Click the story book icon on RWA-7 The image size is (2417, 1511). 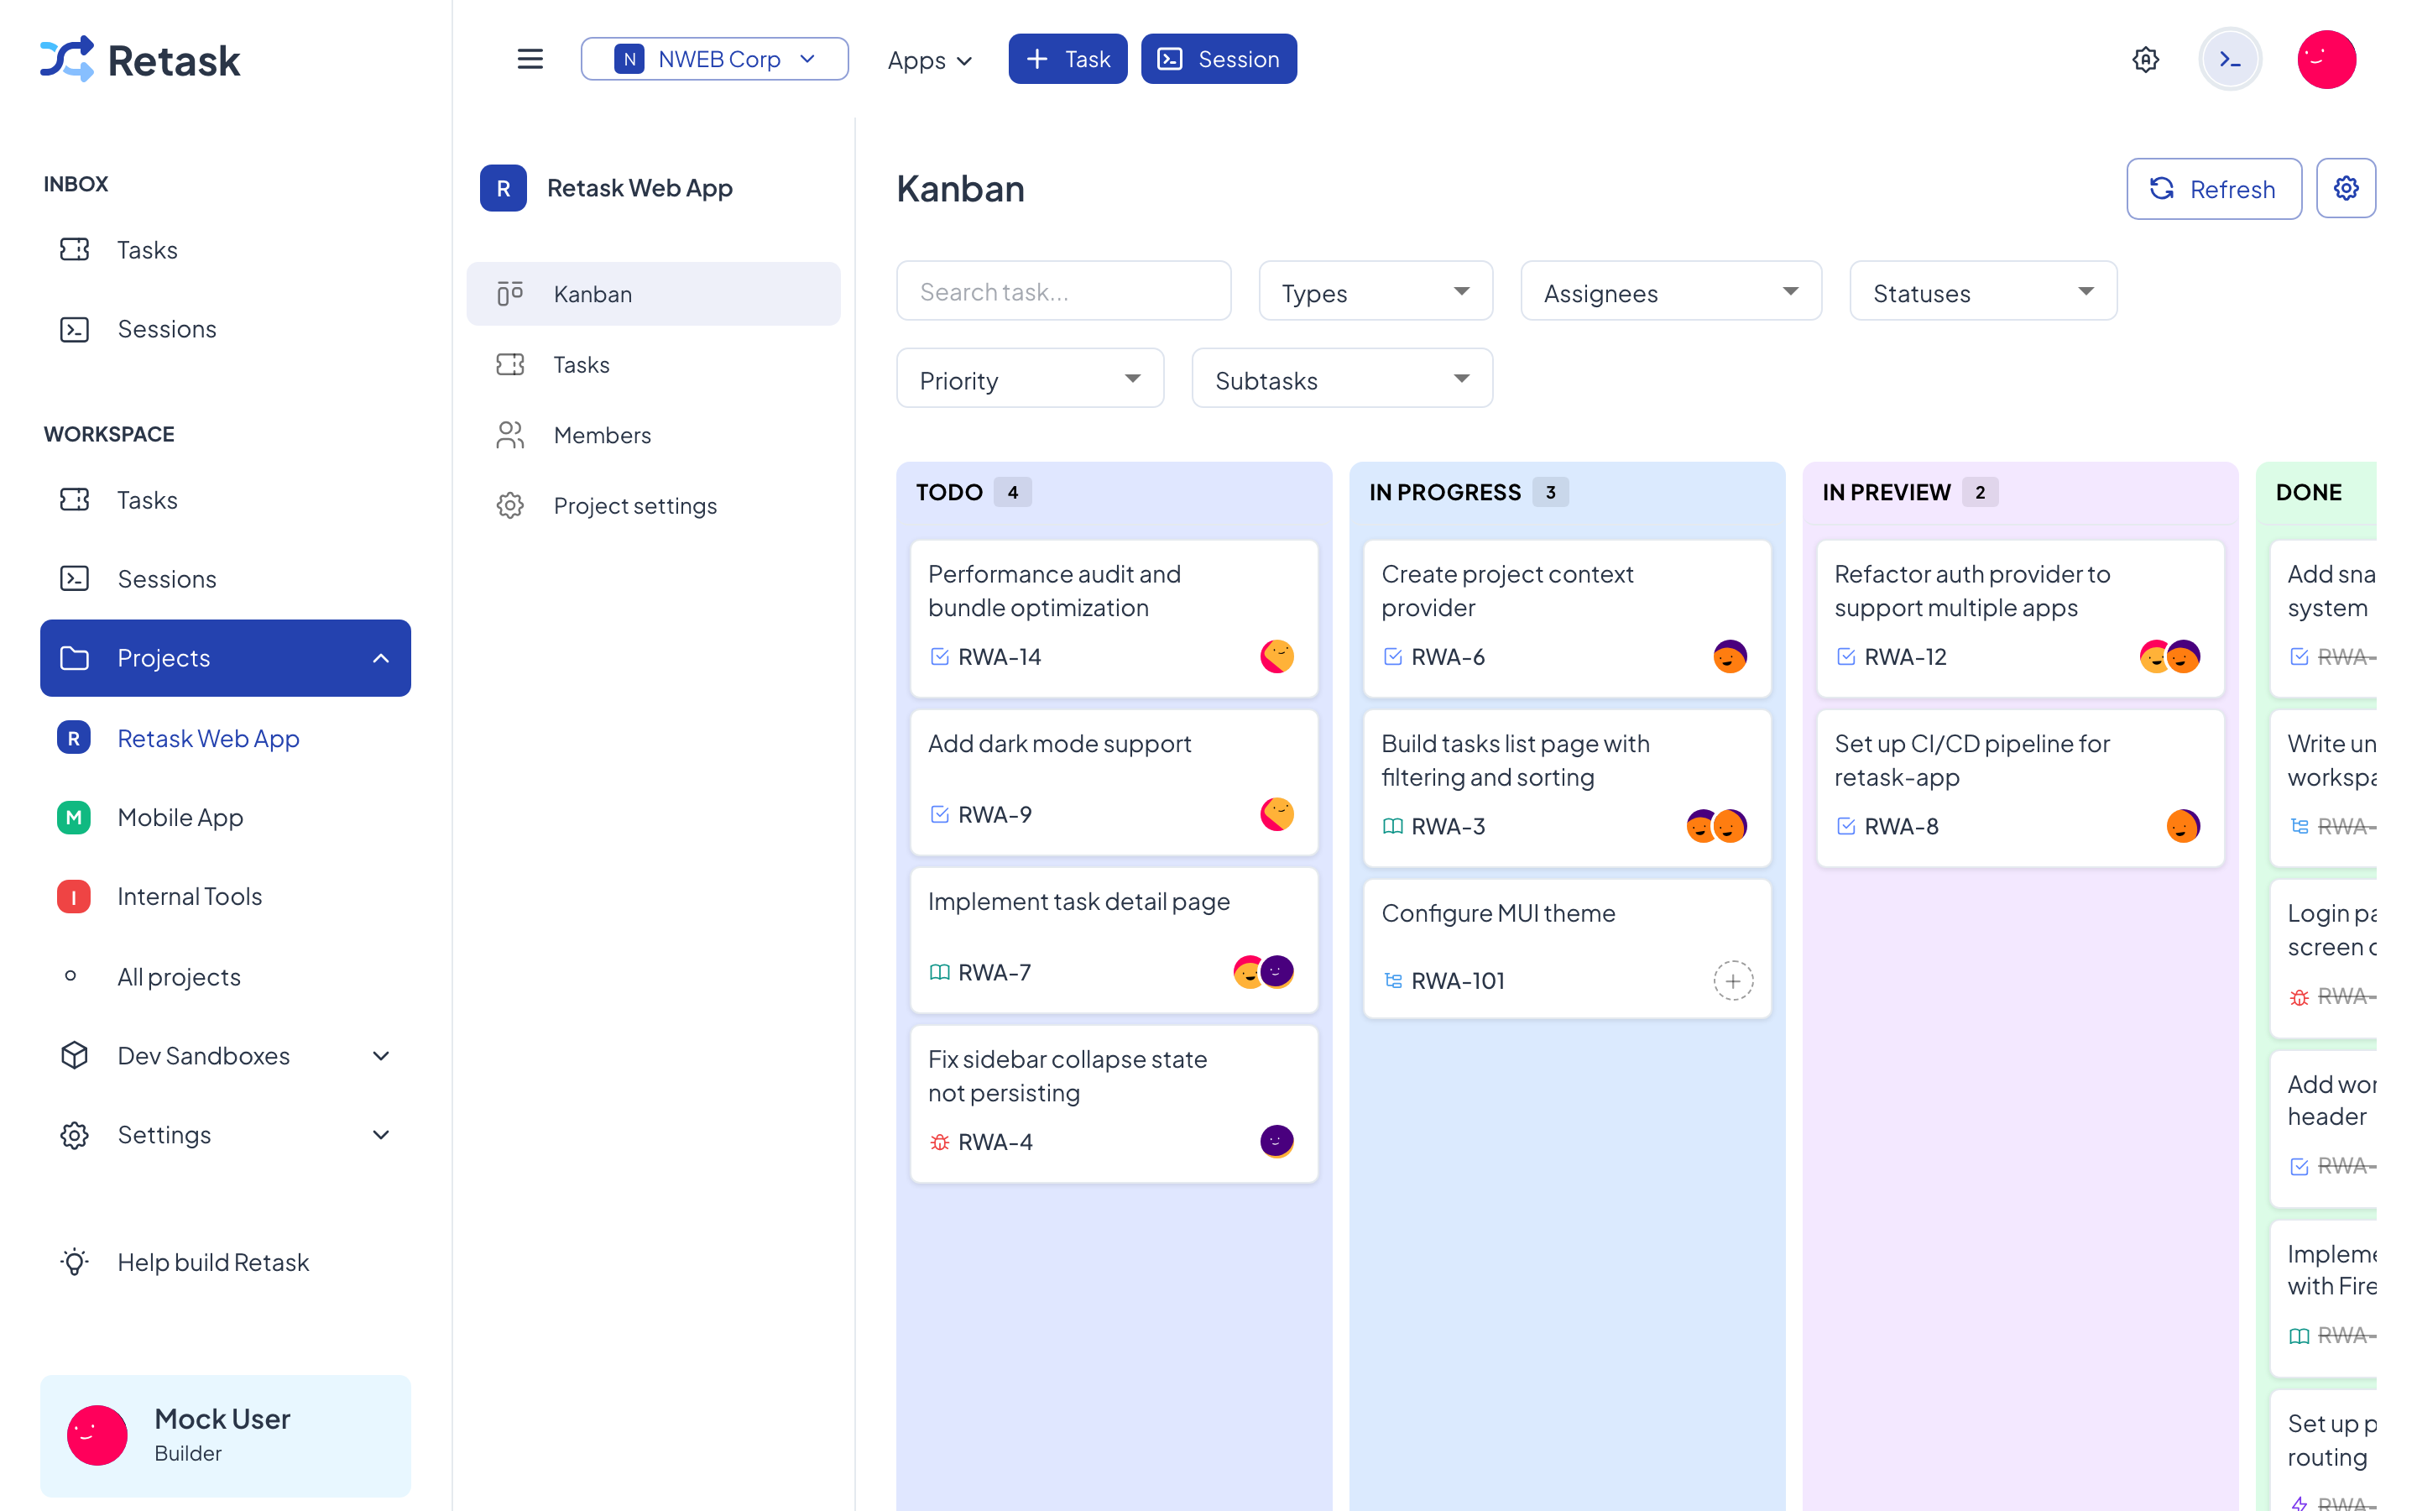(x=939, y=972)
